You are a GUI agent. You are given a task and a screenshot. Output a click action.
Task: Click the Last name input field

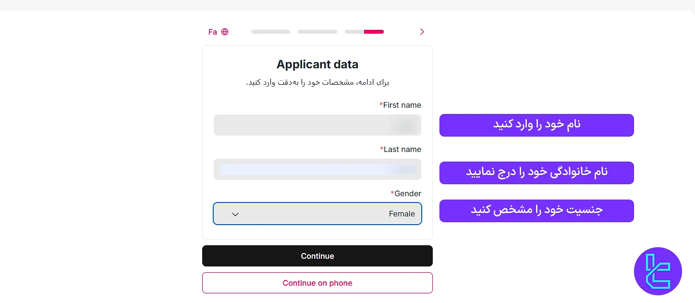click(317, 169)
